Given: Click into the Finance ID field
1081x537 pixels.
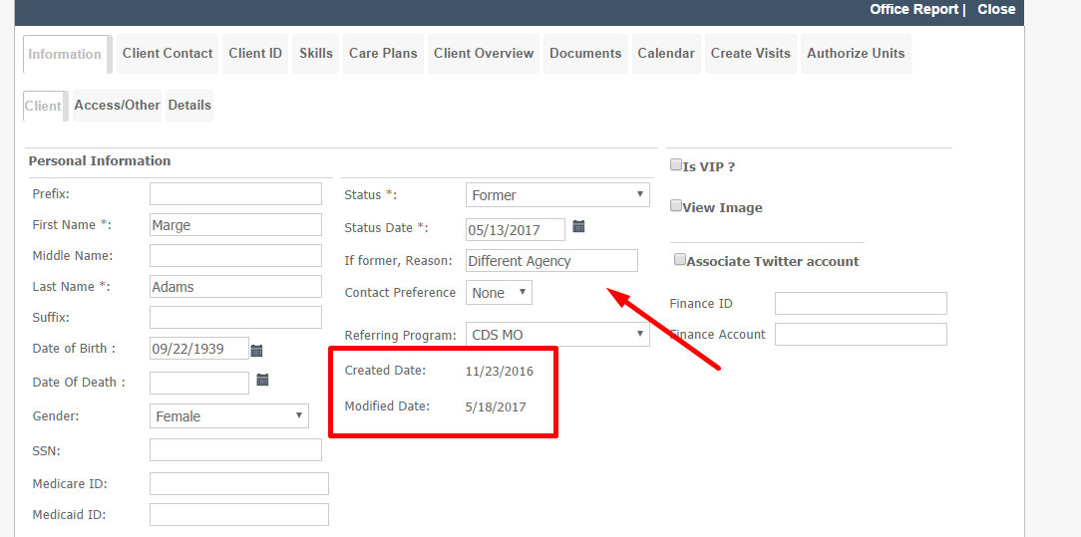Looking at the screenshot, I should coord(861,303).
